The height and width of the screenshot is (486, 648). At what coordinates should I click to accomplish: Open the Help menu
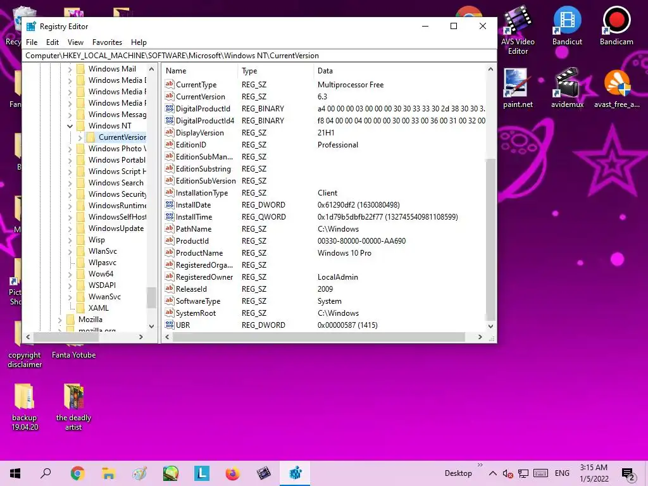tap(139, 42)
